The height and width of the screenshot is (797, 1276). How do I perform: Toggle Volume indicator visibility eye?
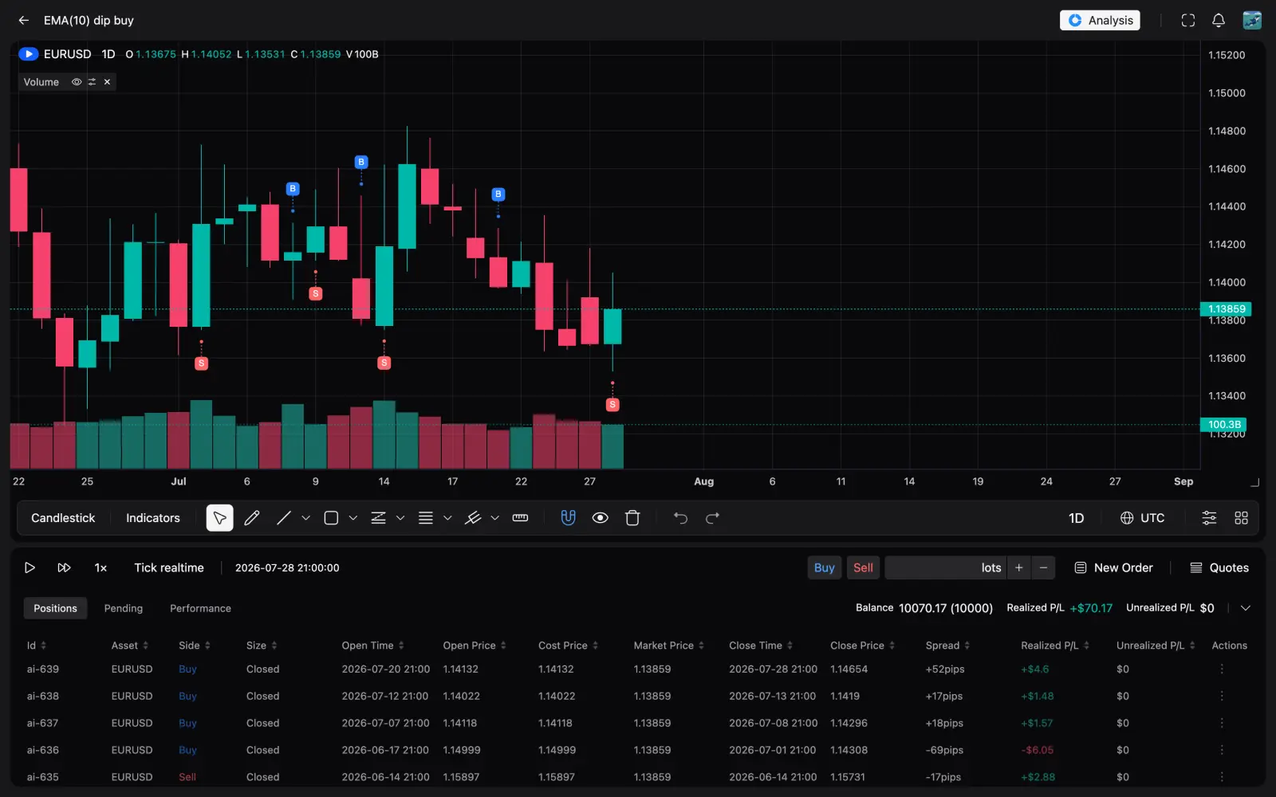[x=77, y=82]
